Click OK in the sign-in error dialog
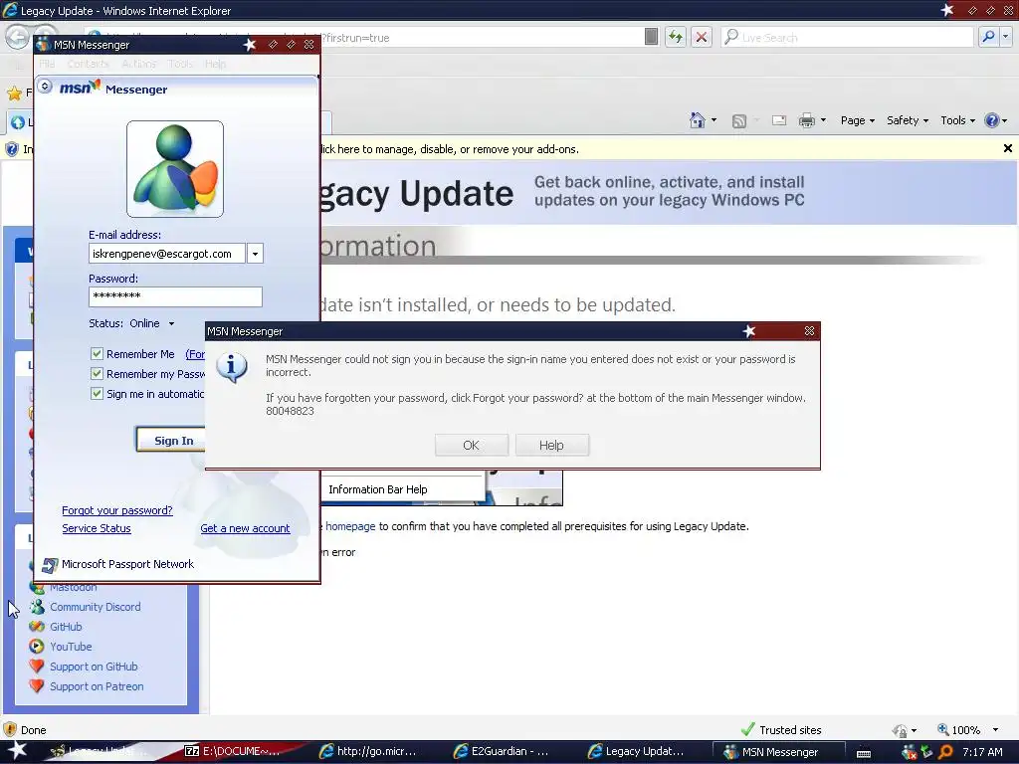The image size is (1019, 764). 471,445
